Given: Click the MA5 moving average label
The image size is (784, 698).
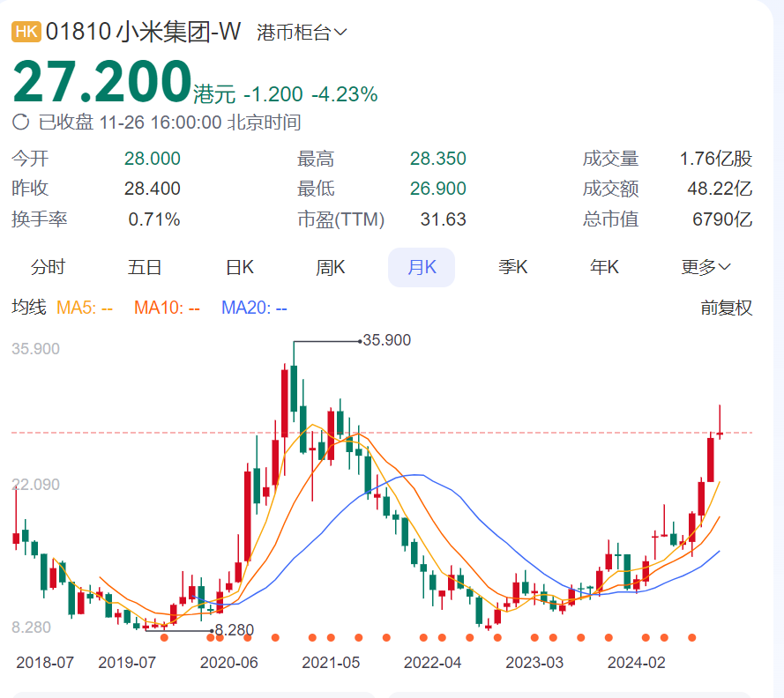Looking at the screenshot, I should coord(85,308).
